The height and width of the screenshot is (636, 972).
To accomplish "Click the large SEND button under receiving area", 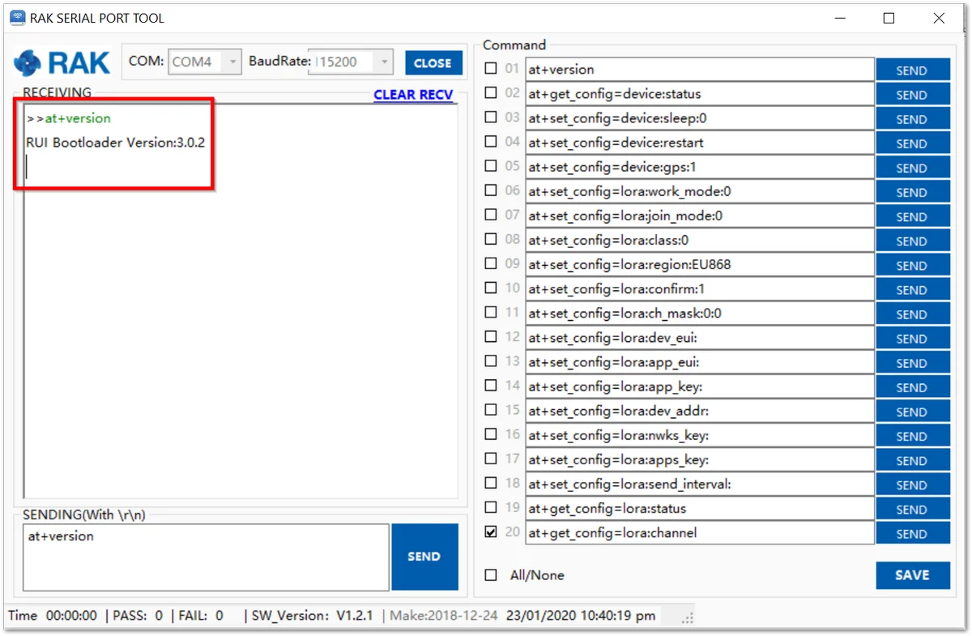I will click(424, 557).
